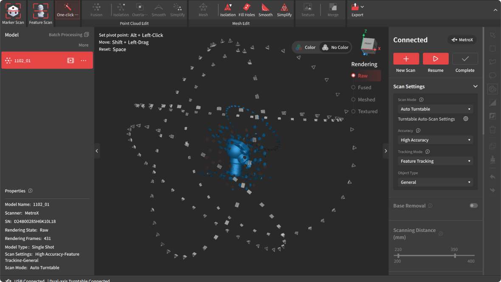This screenshot has width=501, height=282.
Task: Open the Accuracy dropdown
Action: [435, 140]
